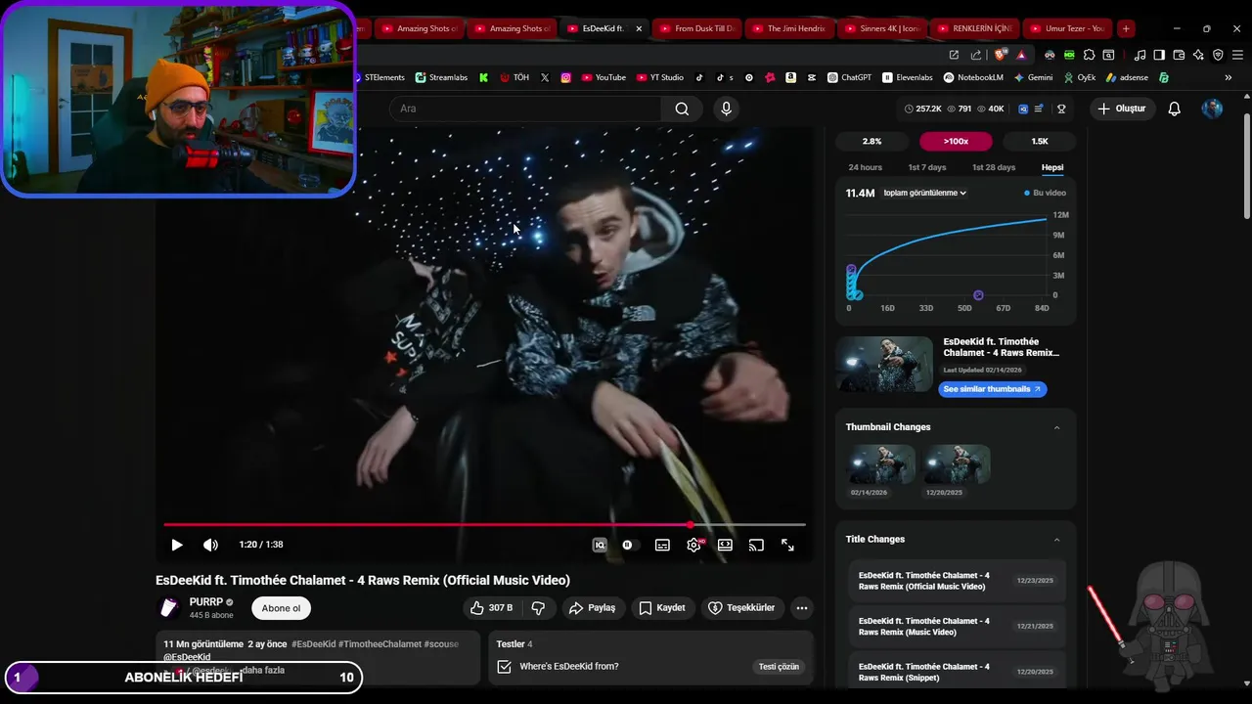Image resolution: width=1252 pixels, height=704 pixels.
Task: Click the vidIQ icon in player controls
Action: coord(600,545)
